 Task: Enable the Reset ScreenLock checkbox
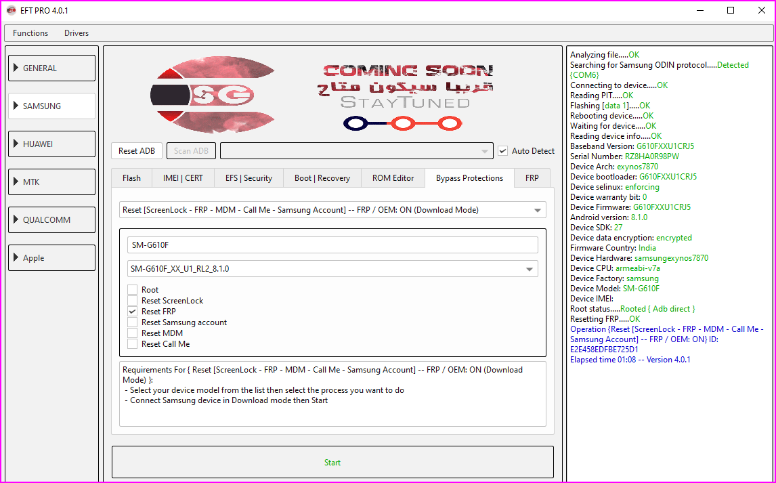tap(132, 300)
